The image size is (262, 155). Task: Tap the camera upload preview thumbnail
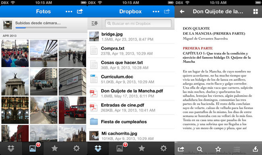coord(8,25)
